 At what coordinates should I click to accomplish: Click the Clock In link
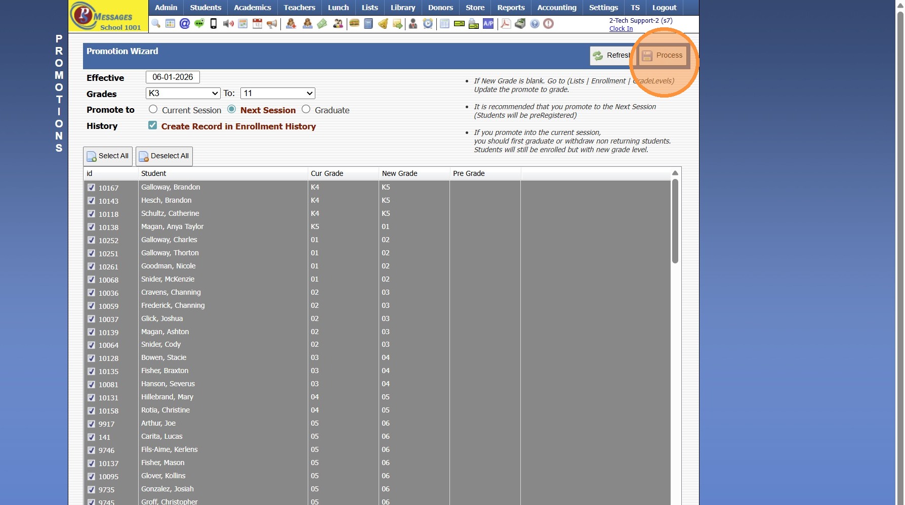click(x=621, y=29)
